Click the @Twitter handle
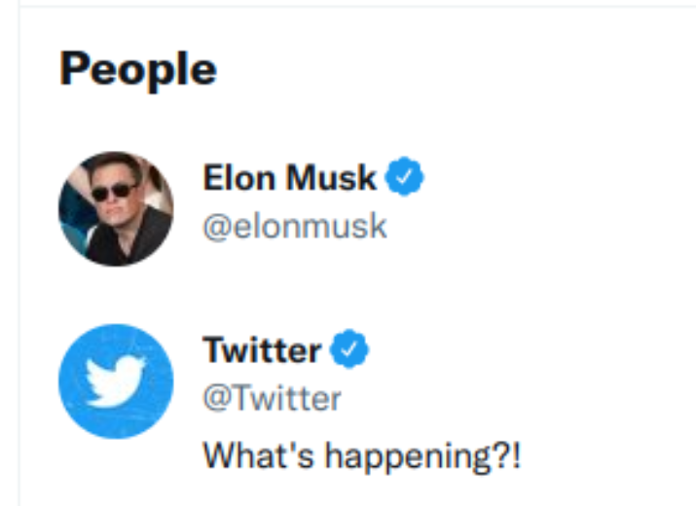Image resolution: width=696 pixels, height=506 pixels. click(x=272, y=398)
